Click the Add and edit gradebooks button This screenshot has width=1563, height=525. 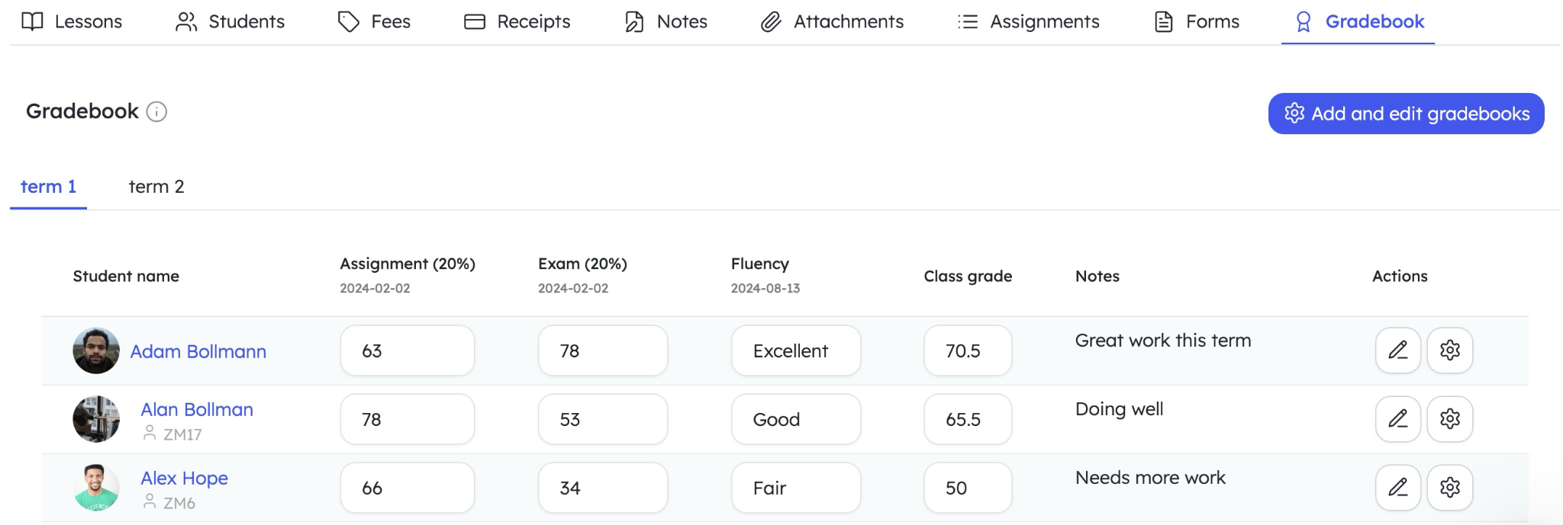(1405, 113)
